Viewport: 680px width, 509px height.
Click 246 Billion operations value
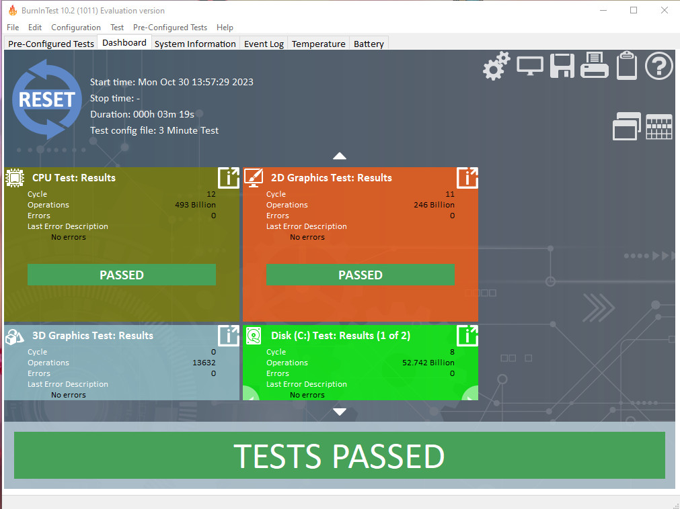click(434, 205)
